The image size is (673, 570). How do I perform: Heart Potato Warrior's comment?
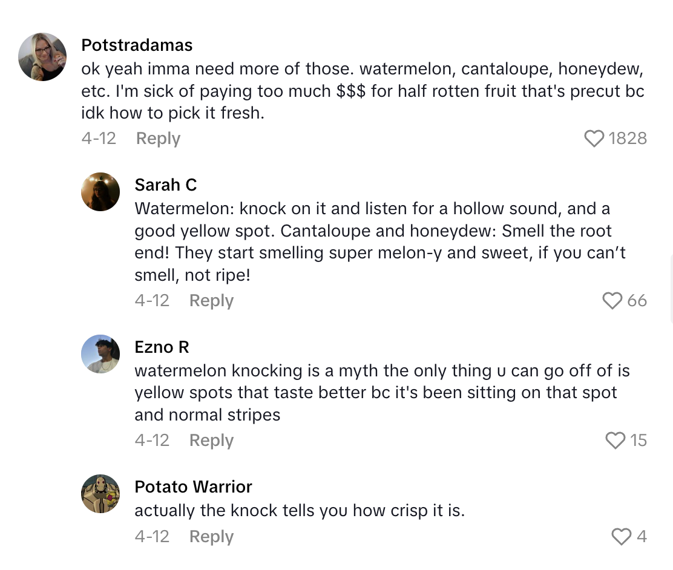pyautogui.click(x=621, y=537)
